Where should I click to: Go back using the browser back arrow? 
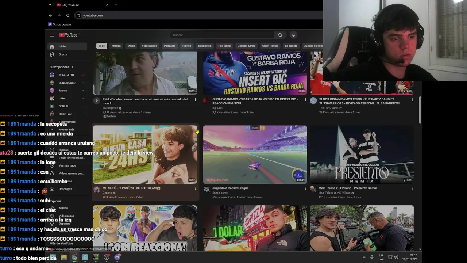coord(50,15)
